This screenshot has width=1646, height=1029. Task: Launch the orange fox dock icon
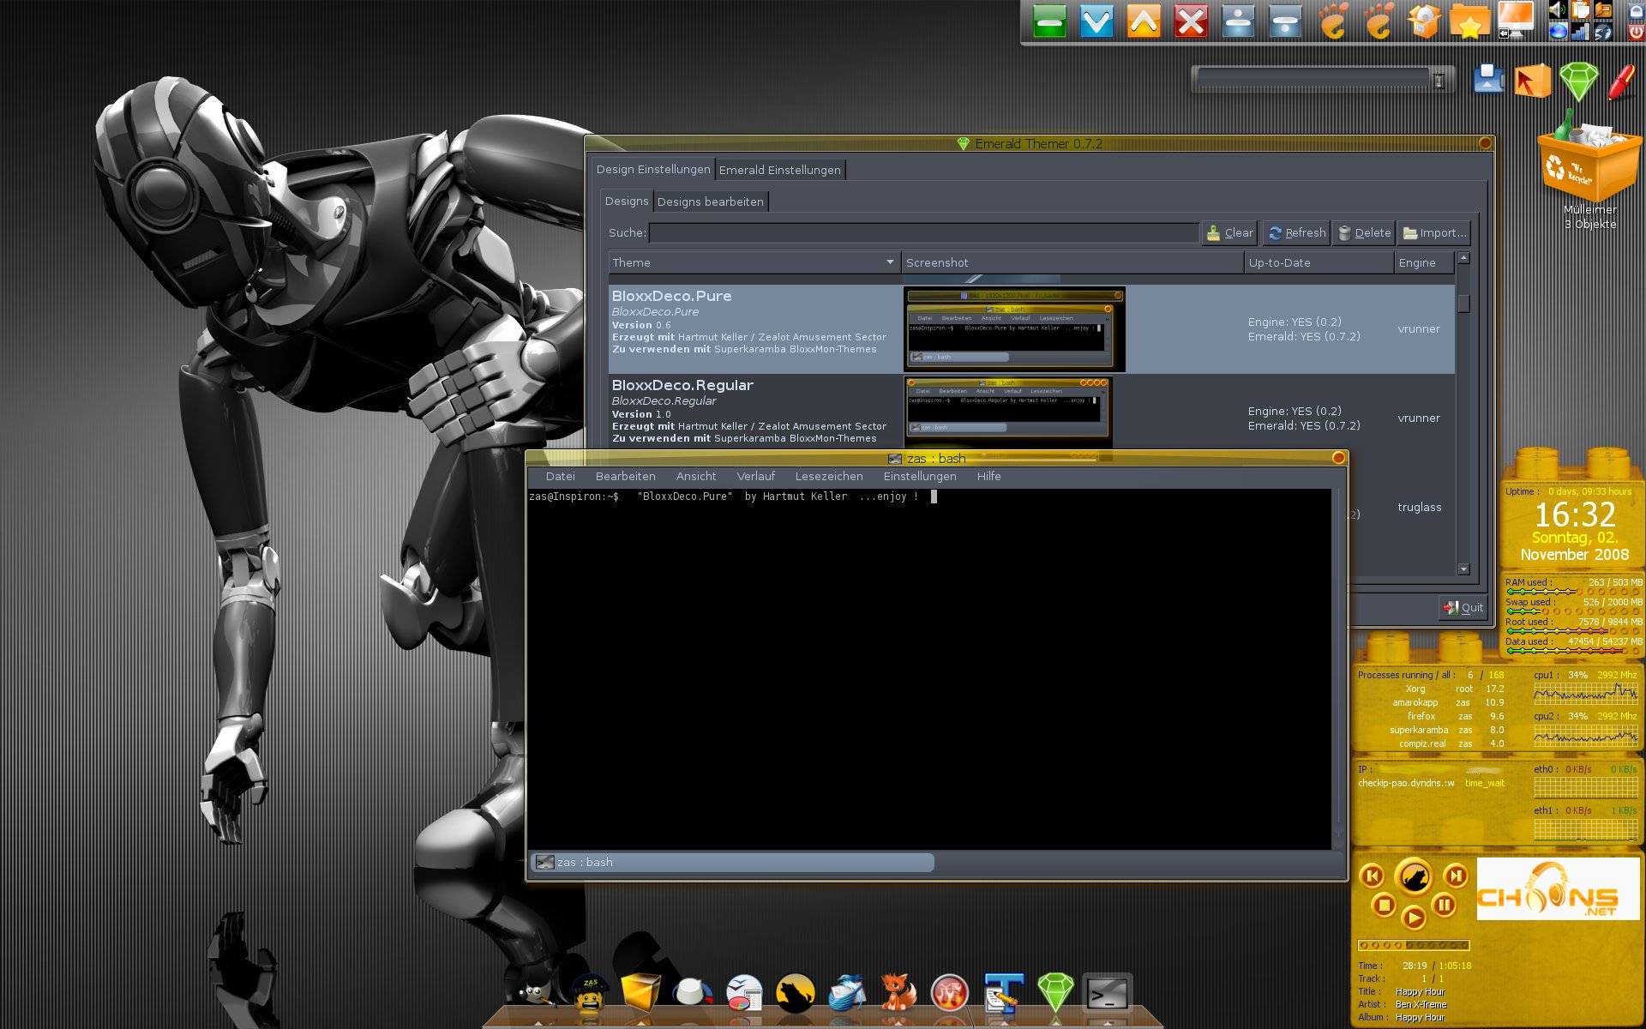[898, 993]
